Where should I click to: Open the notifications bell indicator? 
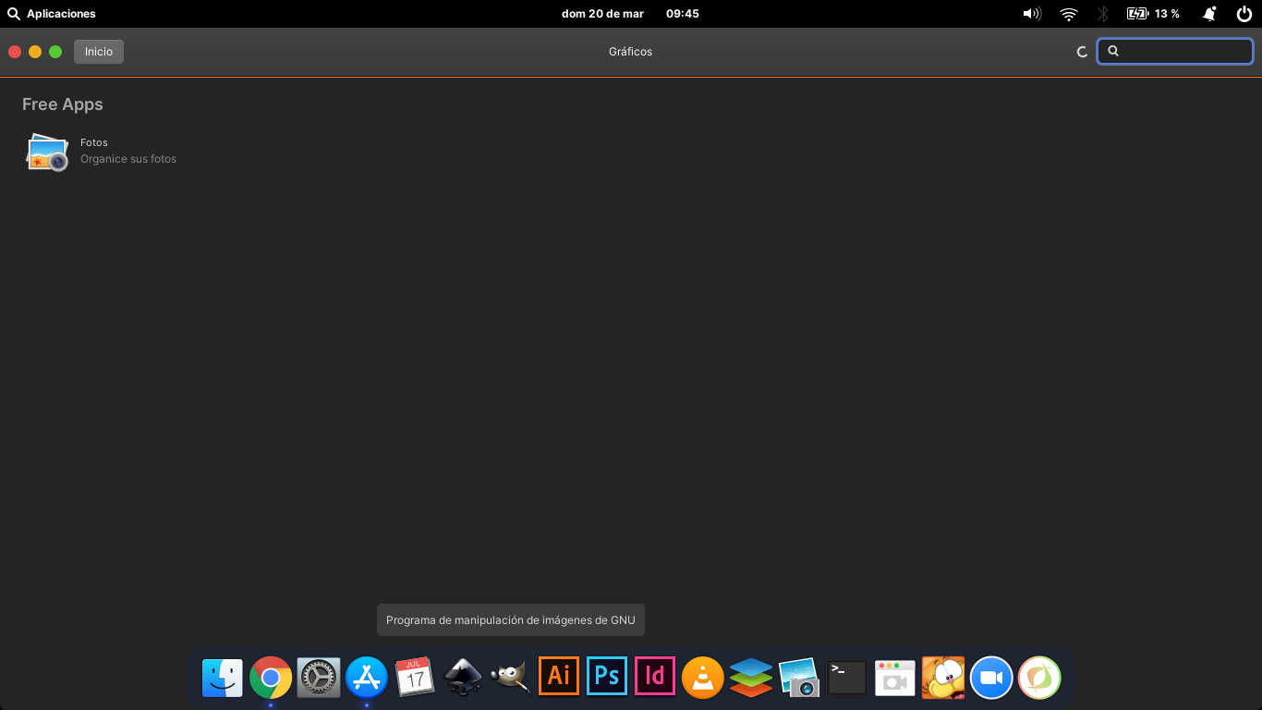(1209, 14)
